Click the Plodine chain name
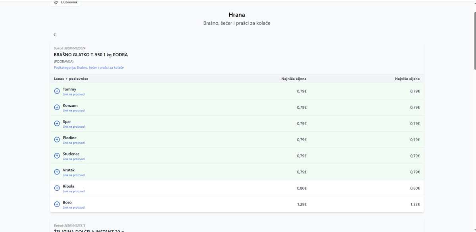476x232 pixels. 69,138
